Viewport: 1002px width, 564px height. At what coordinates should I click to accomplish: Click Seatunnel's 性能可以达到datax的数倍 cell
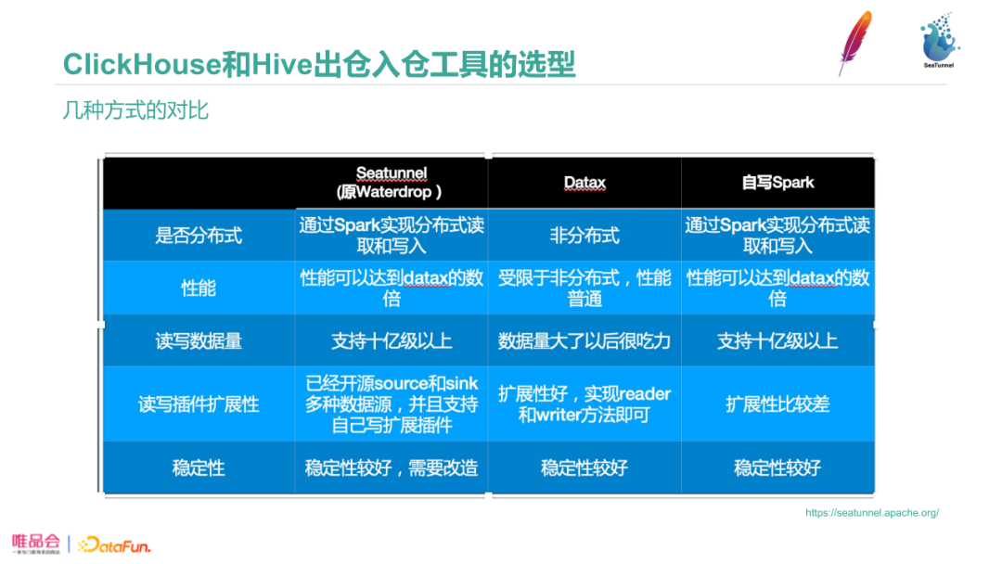click(x=392, y=288)
